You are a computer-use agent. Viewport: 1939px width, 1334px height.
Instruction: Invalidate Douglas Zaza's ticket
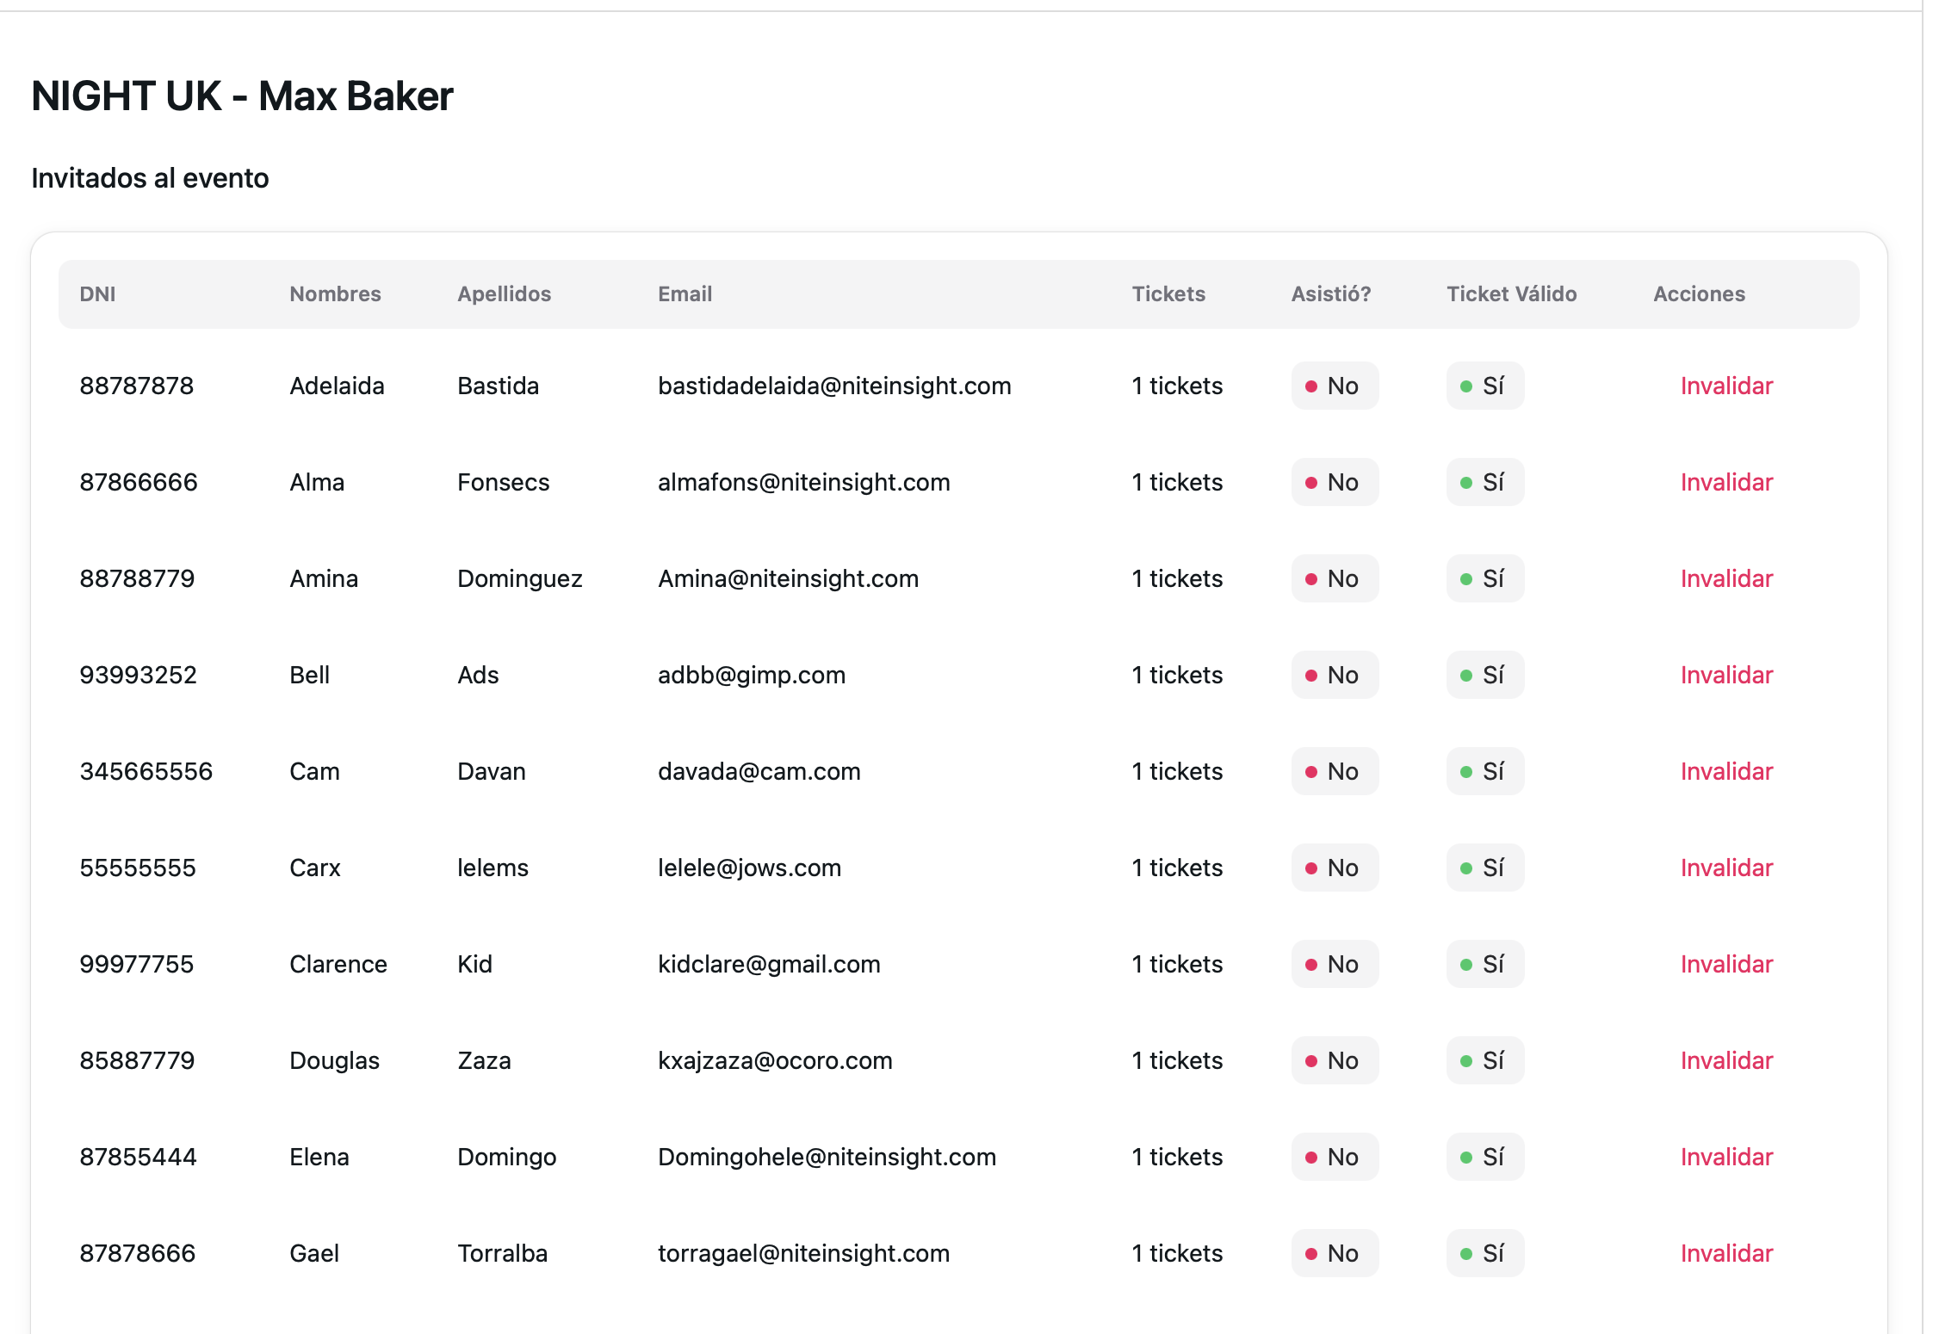tap(1725, 1060)
